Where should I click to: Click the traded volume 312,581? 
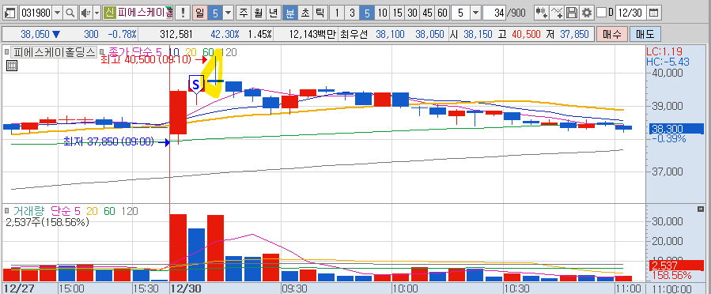click(176, 34)
